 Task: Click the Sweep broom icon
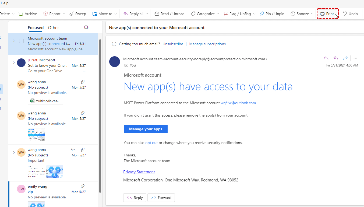(x=71, y=14)
